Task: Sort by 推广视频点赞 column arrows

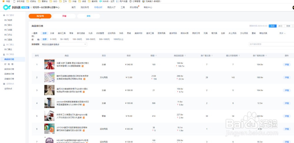Action: point(266,56)
